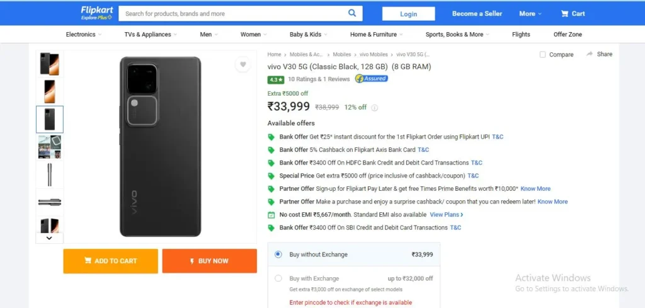Select the front-and-back phone thumbnail at top
This screenshot has width=645, height=308.
click(50, 64)
